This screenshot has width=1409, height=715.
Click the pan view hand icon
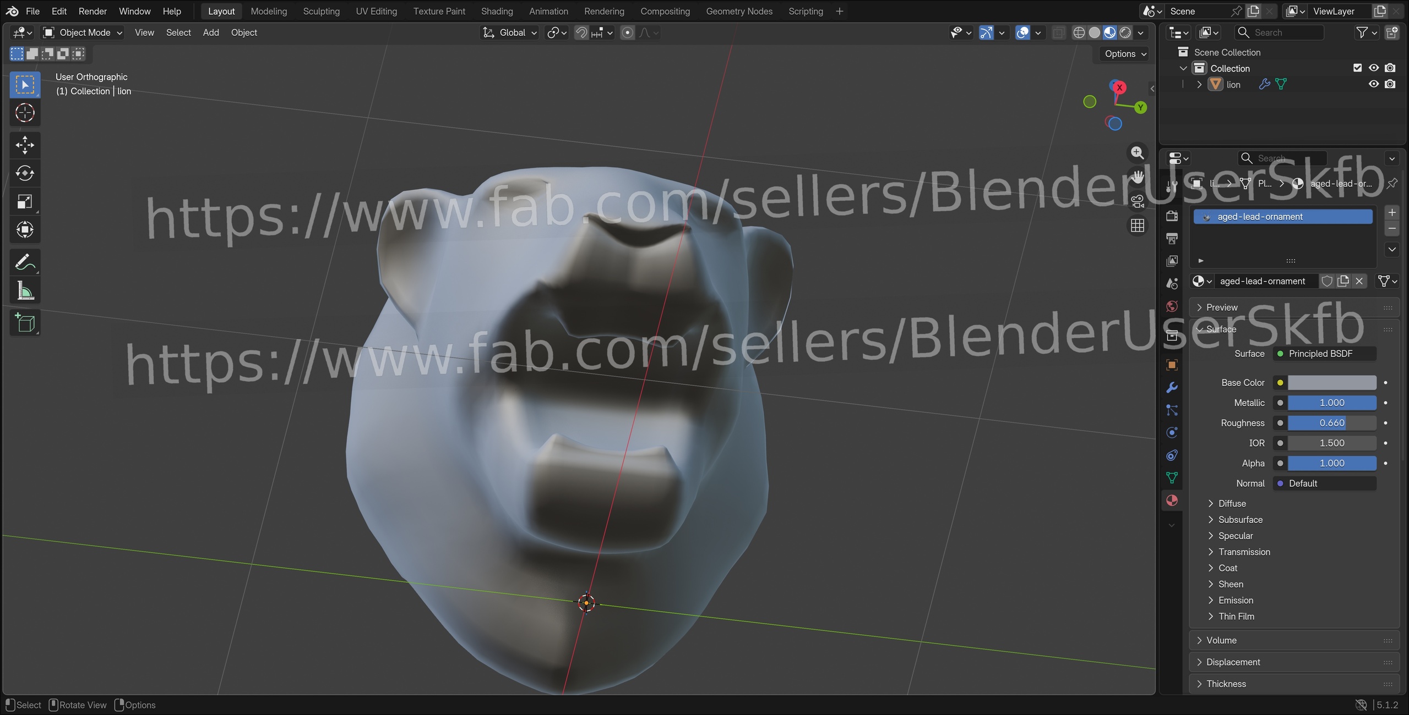click(x=1137, y=177)
